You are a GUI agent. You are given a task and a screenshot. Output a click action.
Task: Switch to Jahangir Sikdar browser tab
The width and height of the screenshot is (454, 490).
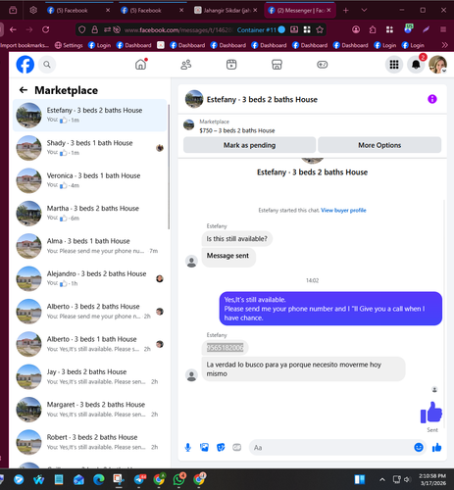point(226,11)
